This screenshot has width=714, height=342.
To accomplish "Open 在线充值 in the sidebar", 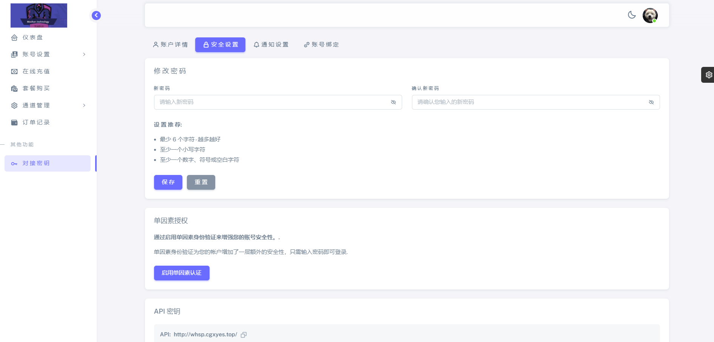I will coord(36,71).
